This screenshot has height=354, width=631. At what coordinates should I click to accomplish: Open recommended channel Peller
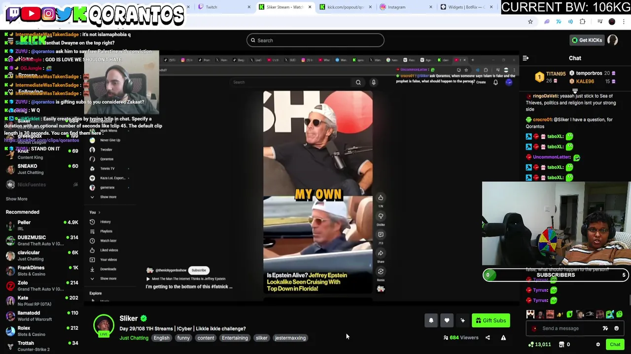[42, 225]
